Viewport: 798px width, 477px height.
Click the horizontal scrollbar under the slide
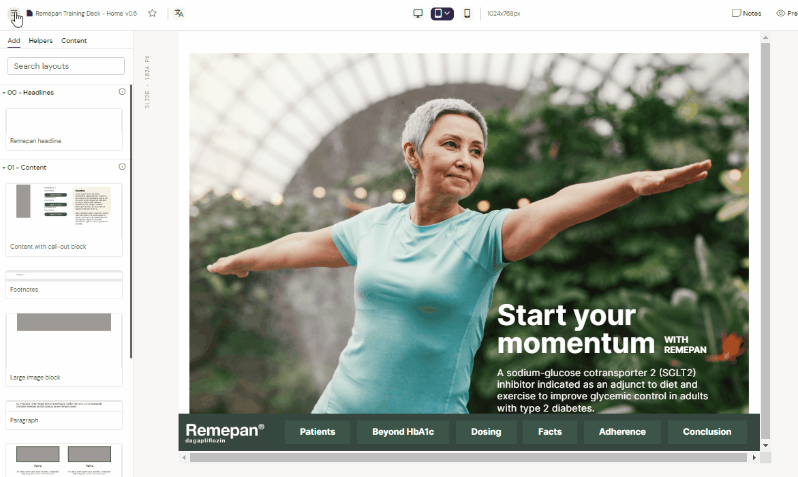click(468, 458)
